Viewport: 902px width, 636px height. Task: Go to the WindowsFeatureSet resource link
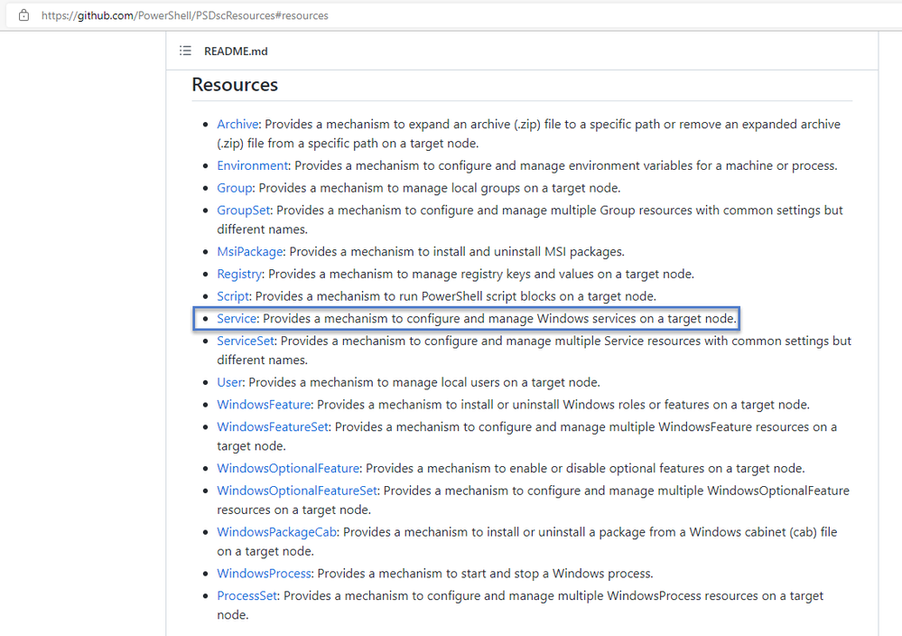[273, 427]
